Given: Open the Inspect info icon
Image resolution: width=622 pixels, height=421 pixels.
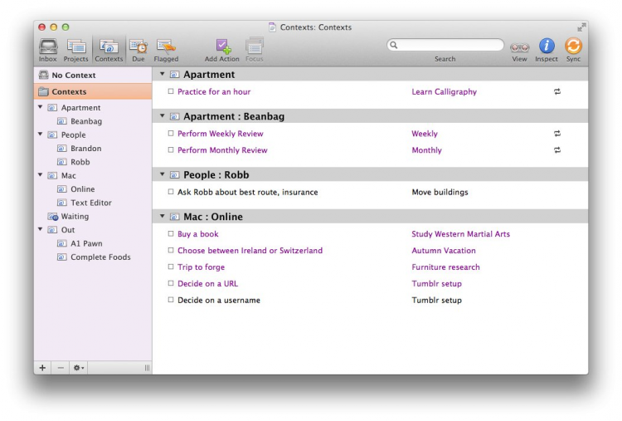Looking at the screenshot, I should tap(547, 47).
